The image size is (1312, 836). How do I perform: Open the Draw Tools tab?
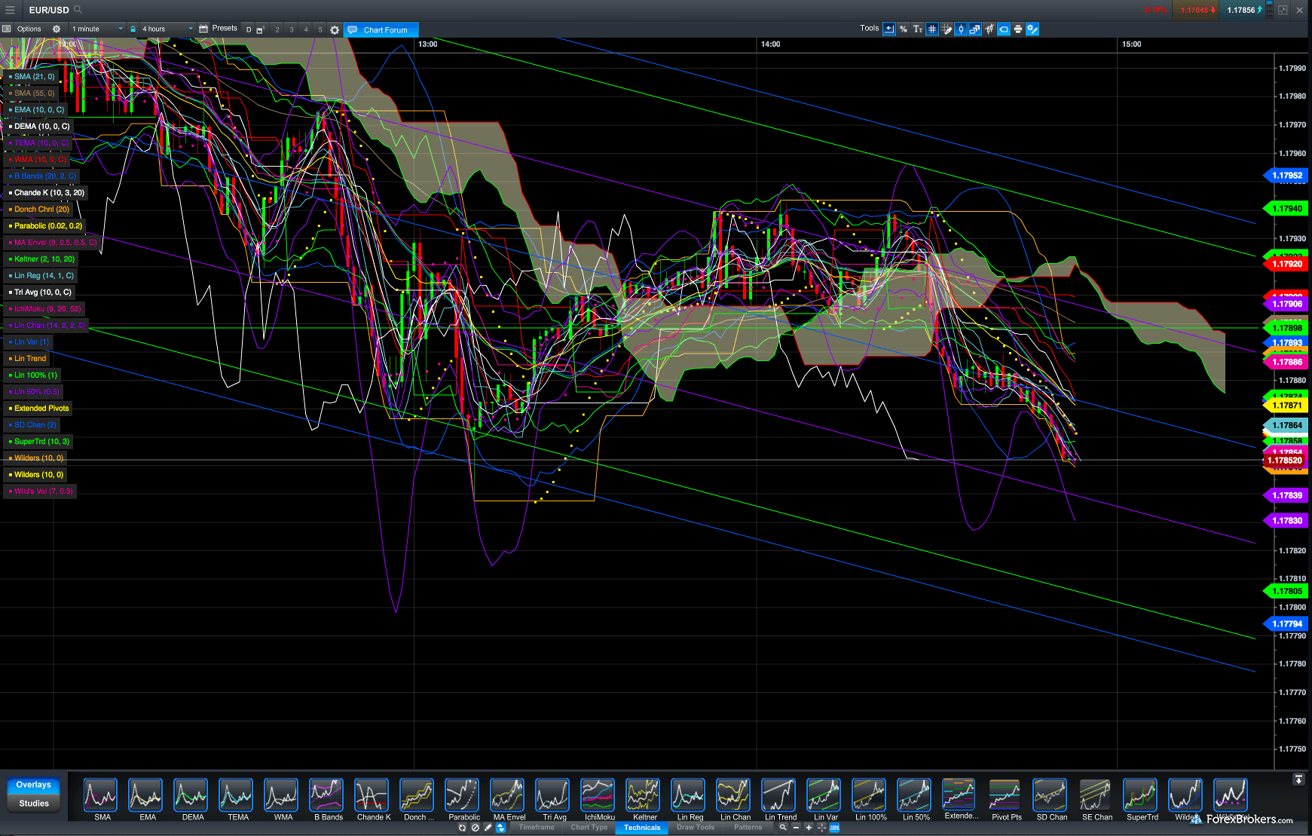coord(696,828)
